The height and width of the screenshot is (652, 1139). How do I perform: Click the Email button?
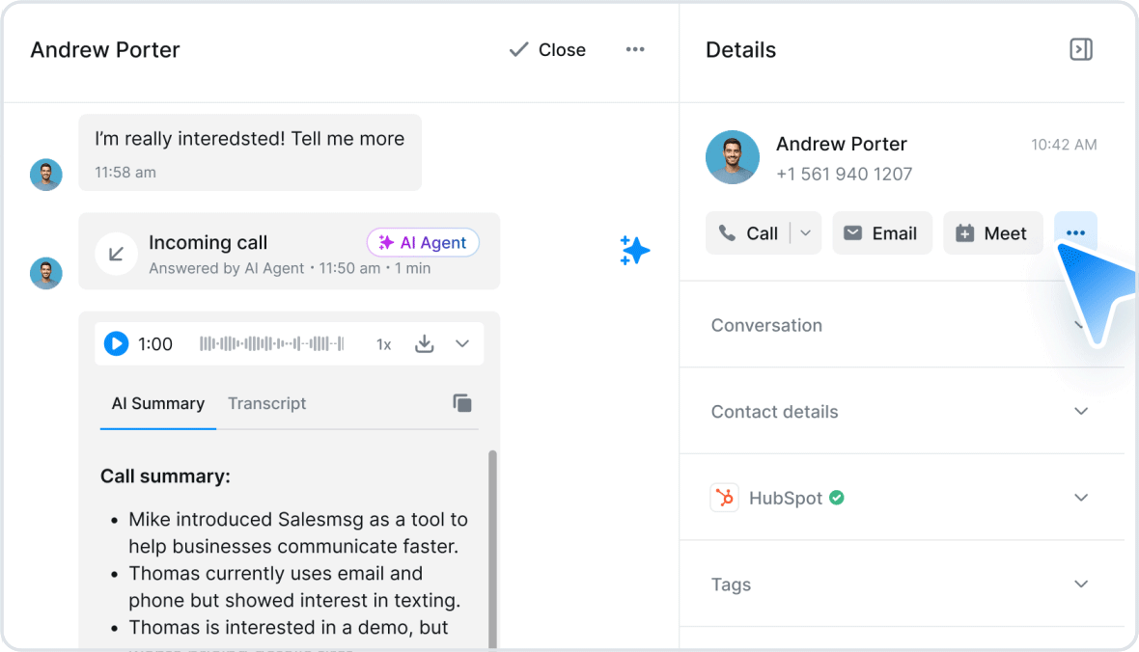pyautogui.click(x=882, y=233)
